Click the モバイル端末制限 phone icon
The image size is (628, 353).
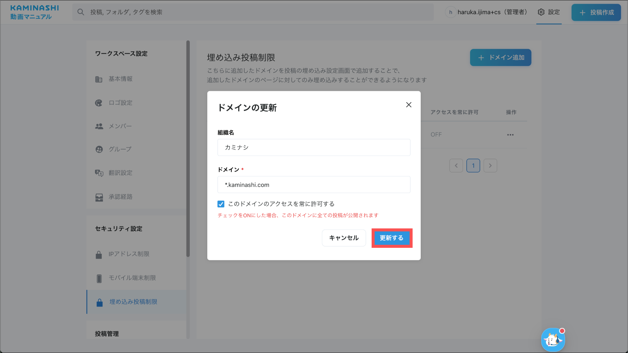click(x=99, y=278)
